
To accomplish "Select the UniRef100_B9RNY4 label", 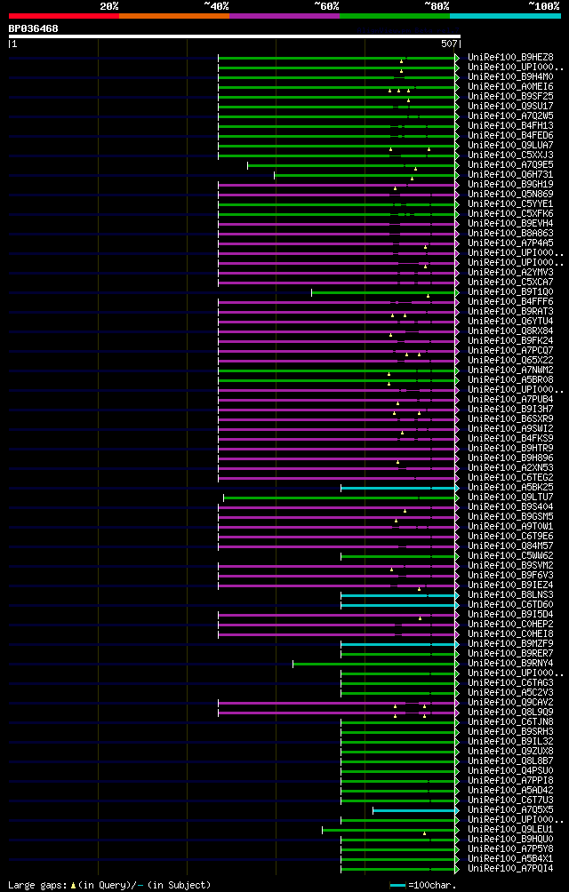I will click(x=510, y=664).
